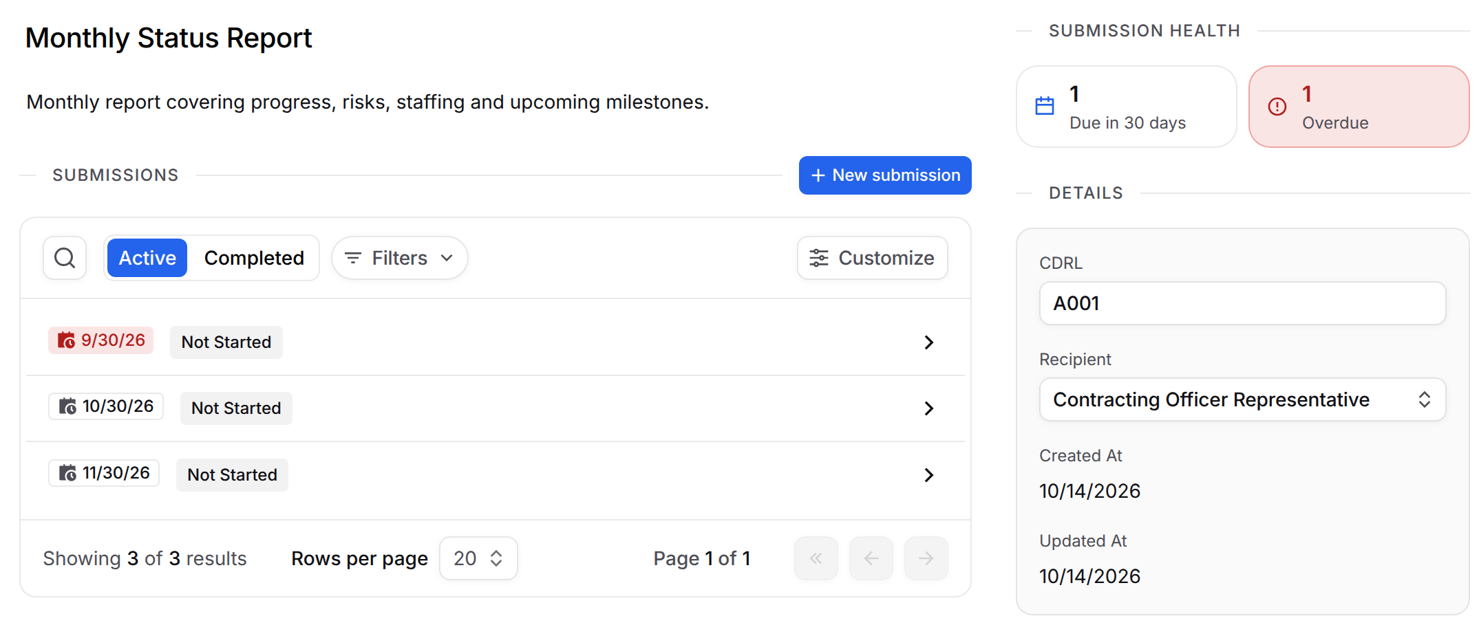Click the 11/30/26 due date badge

coord(104,473)
